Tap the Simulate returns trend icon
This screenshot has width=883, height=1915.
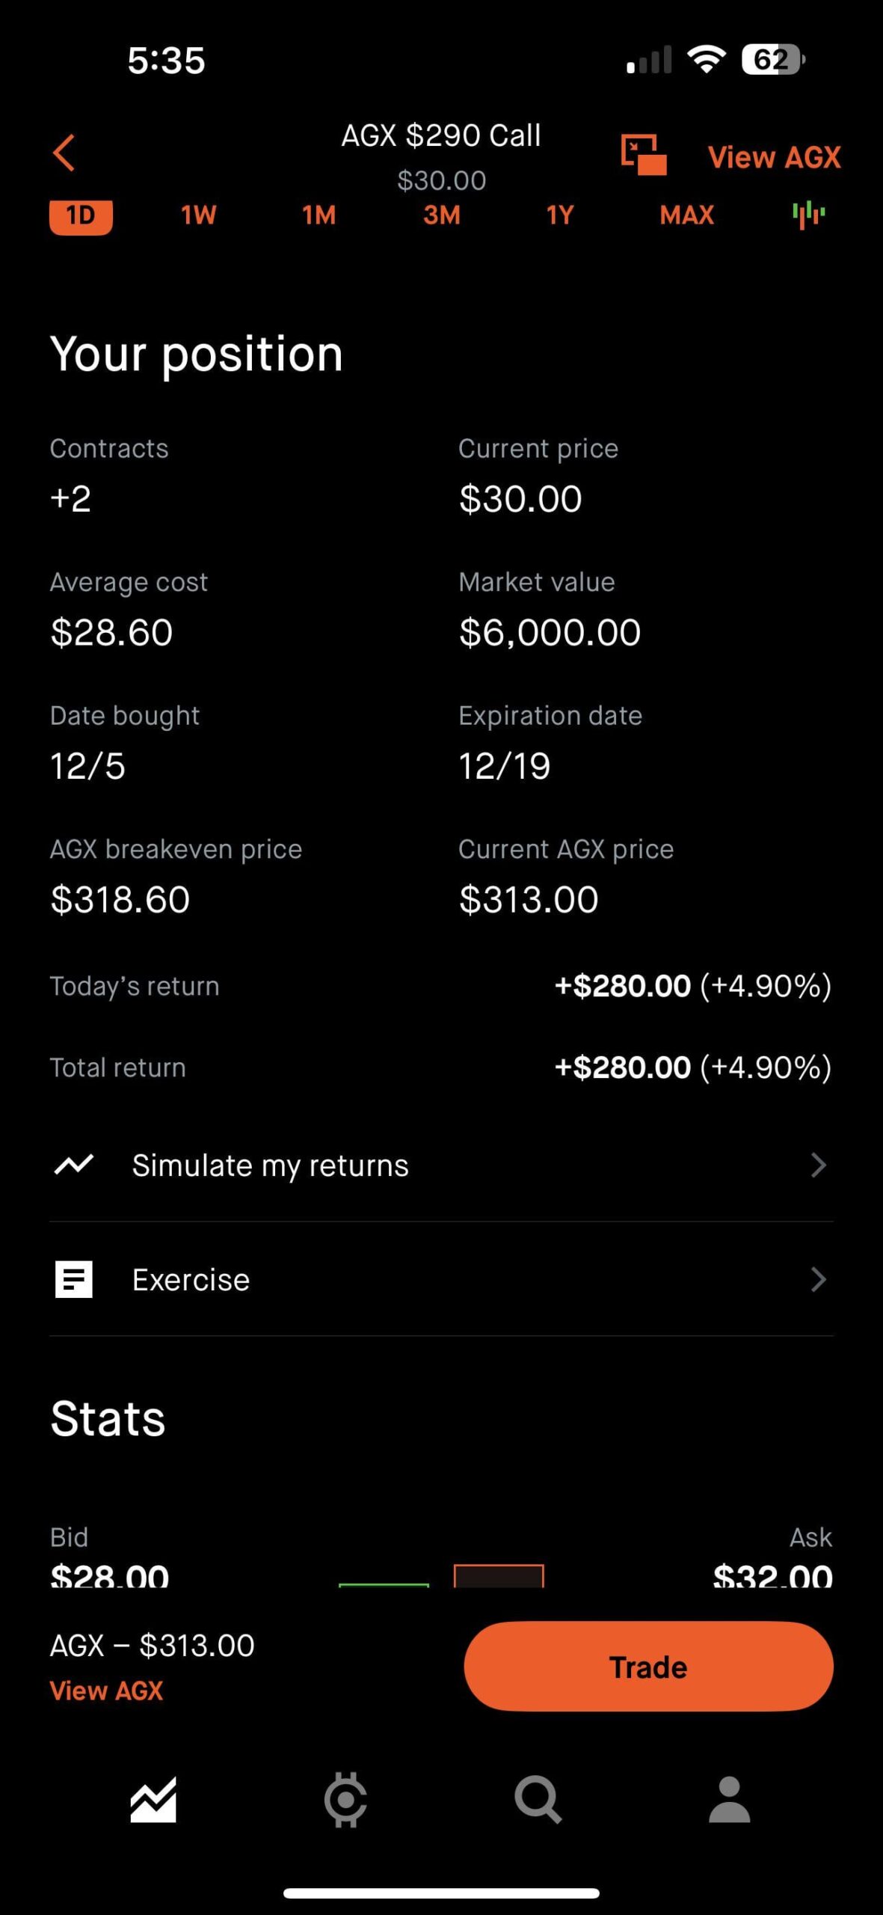click(x=74, y=1165)
